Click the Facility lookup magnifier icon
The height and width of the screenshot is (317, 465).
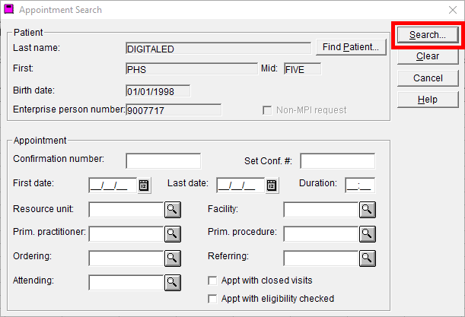(368, 210)
